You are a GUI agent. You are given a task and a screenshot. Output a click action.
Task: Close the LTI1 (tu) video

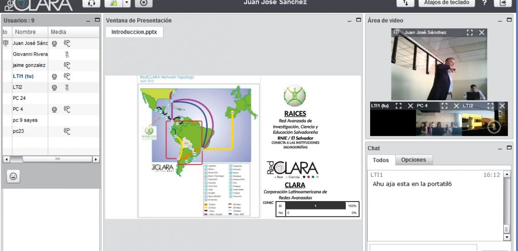point(410,106)
